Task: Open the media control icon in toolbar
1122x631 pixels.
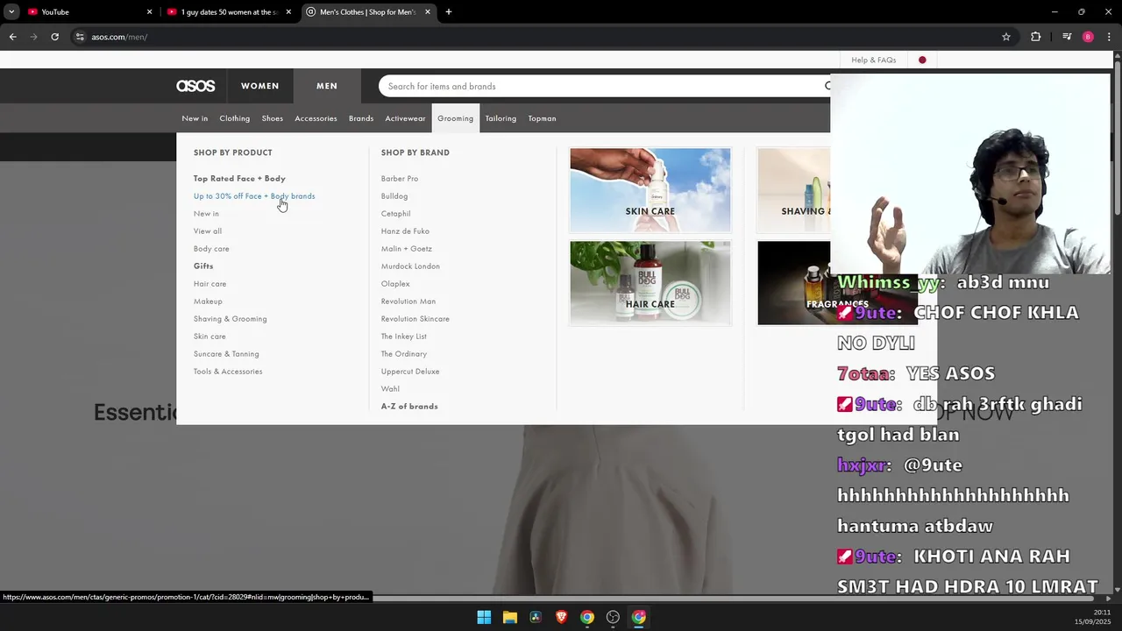Action: 1067,37
